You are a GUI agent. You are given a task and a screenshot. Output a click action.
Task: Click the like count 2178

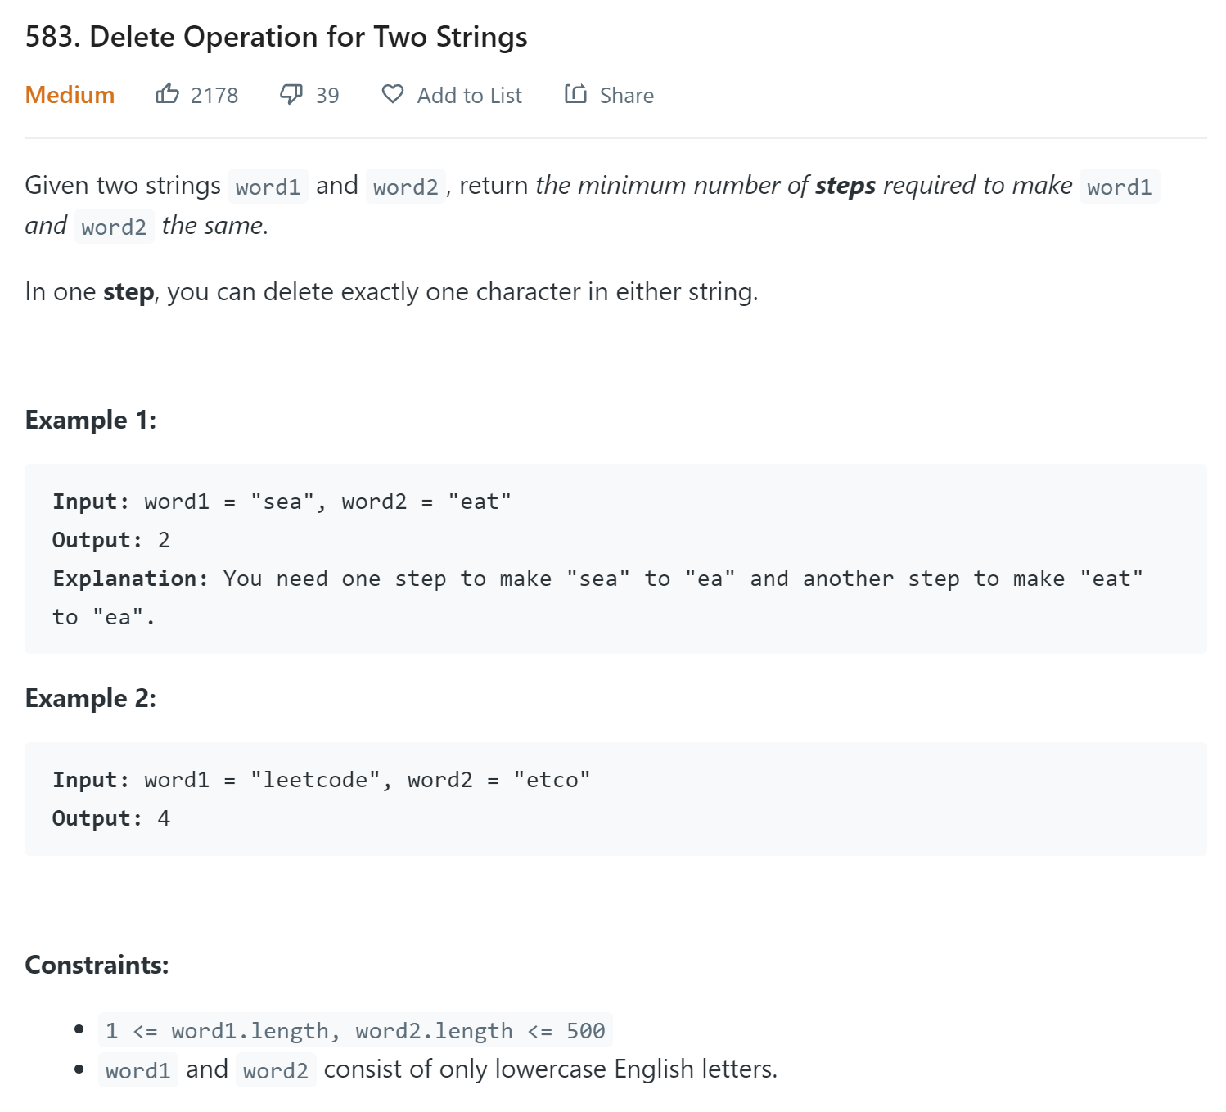[x=214, y=96]
